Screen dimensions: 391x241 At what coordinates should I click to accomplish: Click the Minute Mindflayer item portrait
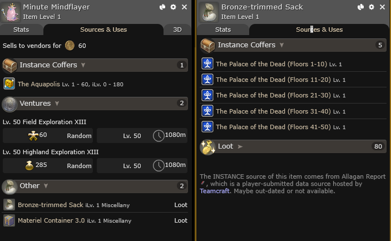(x=10, y=12)
